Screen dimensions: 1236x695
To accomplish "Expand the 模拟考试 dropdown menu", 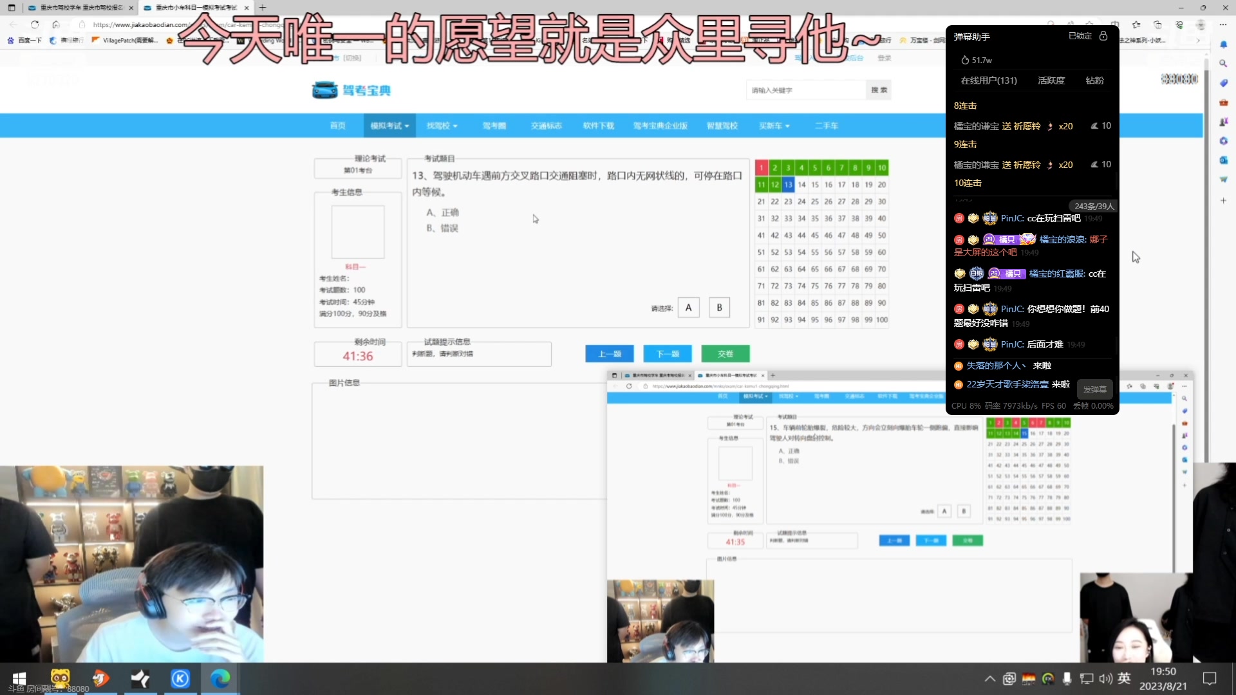I will pos(388,125).
